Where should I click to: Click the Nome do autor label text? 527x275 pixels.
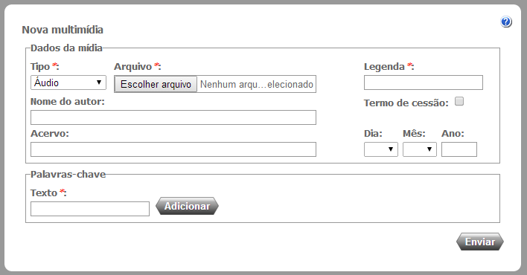point(68,101)
